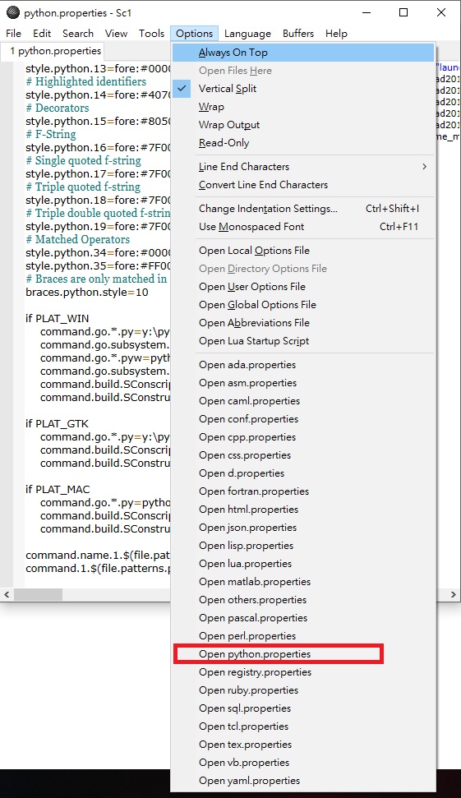The height and width of the screenshot is (798, 461).
Task: Click the '# Highlighted identifiers' comment line
Action: [x=86, y=81]
